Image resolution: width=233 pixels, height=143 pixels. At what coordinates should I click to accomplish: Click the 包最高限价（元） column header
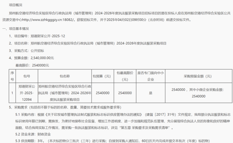click(125, 76)
